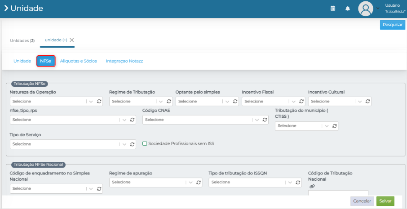407x209 pixels.
Task: Go to Unidade sub-tab
Action: tap(22, 61)
